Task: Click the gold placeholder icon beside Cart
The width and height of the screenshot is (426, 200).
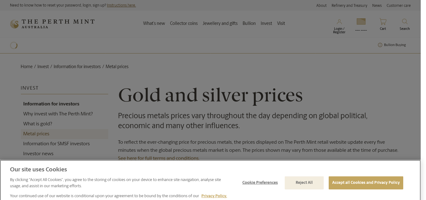Action: 361,21
